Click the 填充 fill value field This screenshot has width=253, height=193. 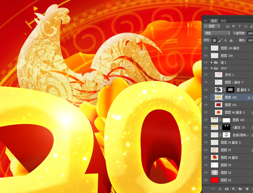point(250,40)
